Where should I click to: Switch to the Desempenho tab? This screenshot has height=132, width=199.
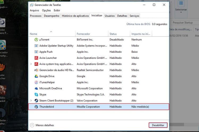point(51,16)
